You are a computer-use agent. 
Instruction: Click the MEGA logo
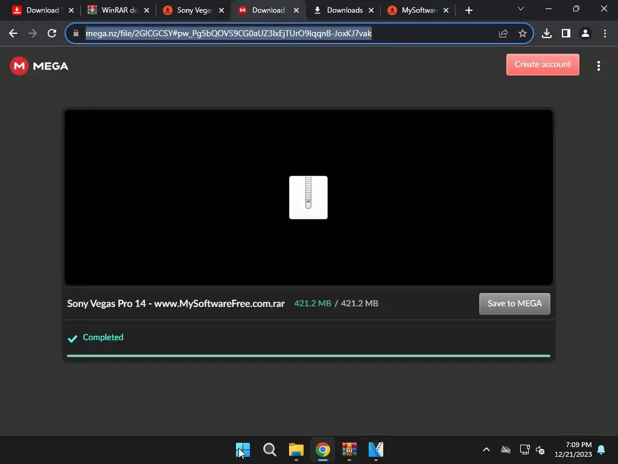[39, 66]
